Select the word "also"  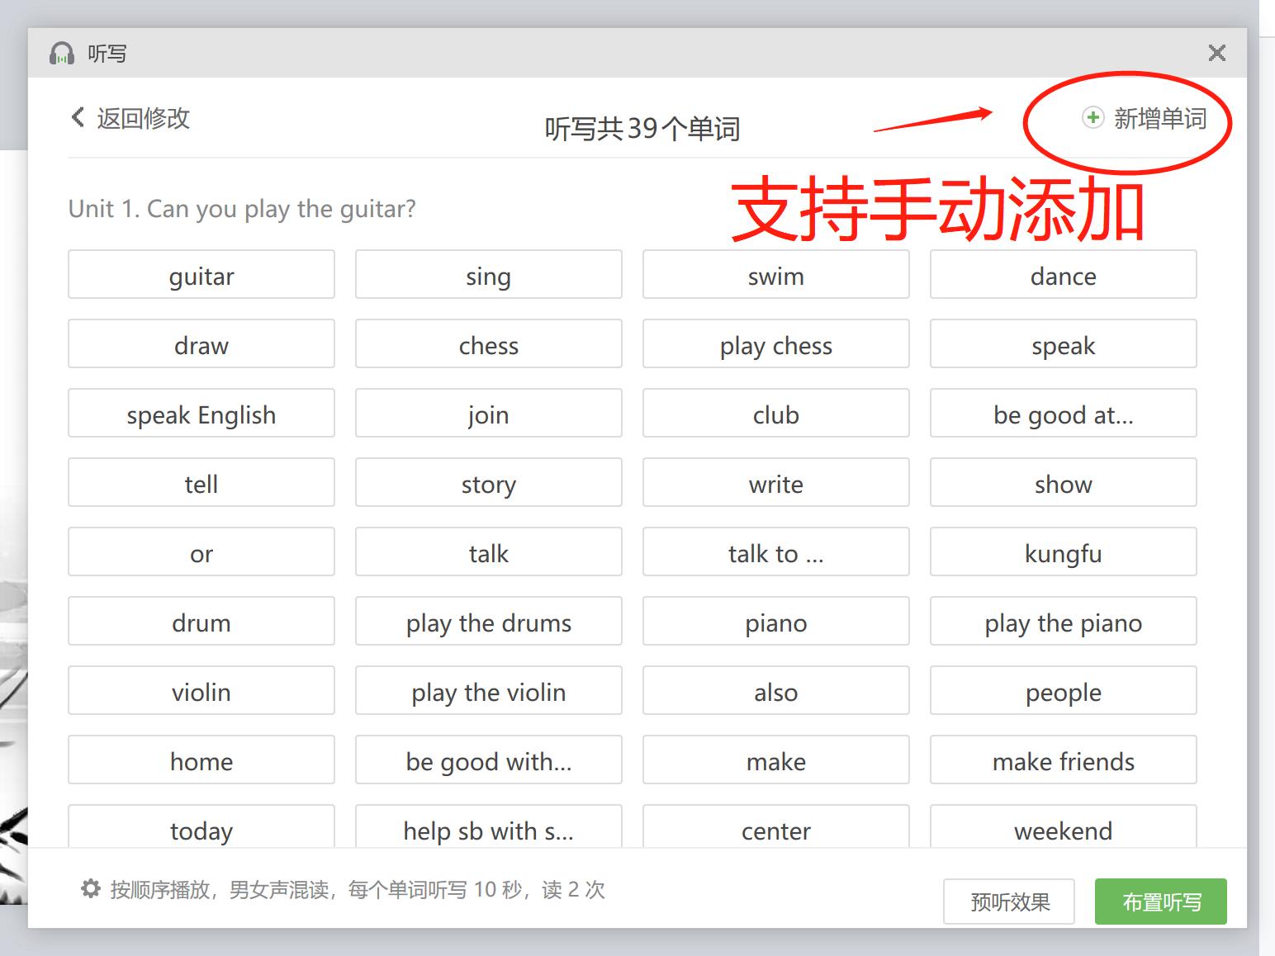[x=776, y=690]
